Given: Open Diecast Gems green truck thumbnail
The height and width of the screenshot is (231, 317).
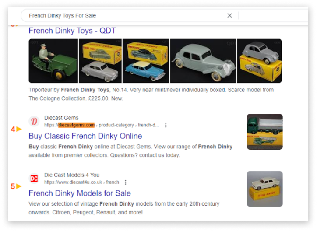Looking at the screenshot, I should point(264,132).
